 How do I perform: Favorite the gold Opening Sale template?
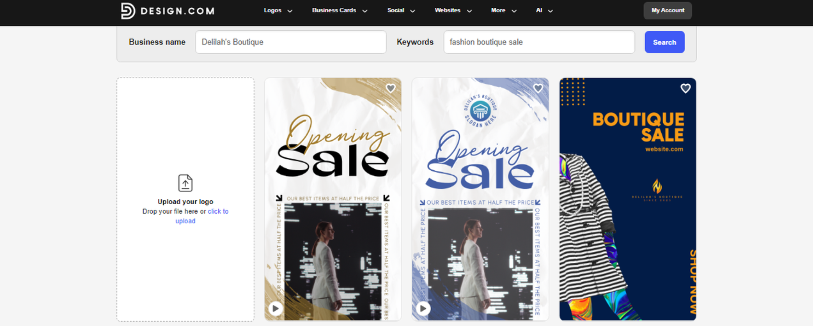(x=391, y=88)
